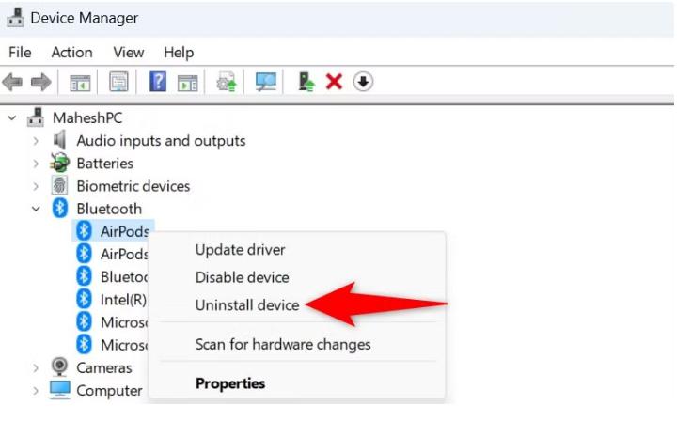Click the Back arrow toolbar icon
The height and width of the screenshot is (421, 691).
pyautogui.click(x=12, y=82)
